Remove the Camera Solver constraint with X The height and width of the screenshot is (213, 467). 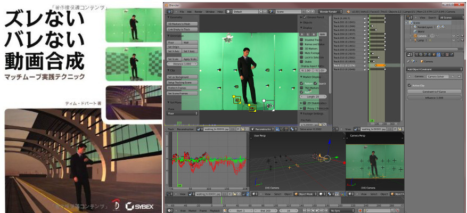coord(460,77)
